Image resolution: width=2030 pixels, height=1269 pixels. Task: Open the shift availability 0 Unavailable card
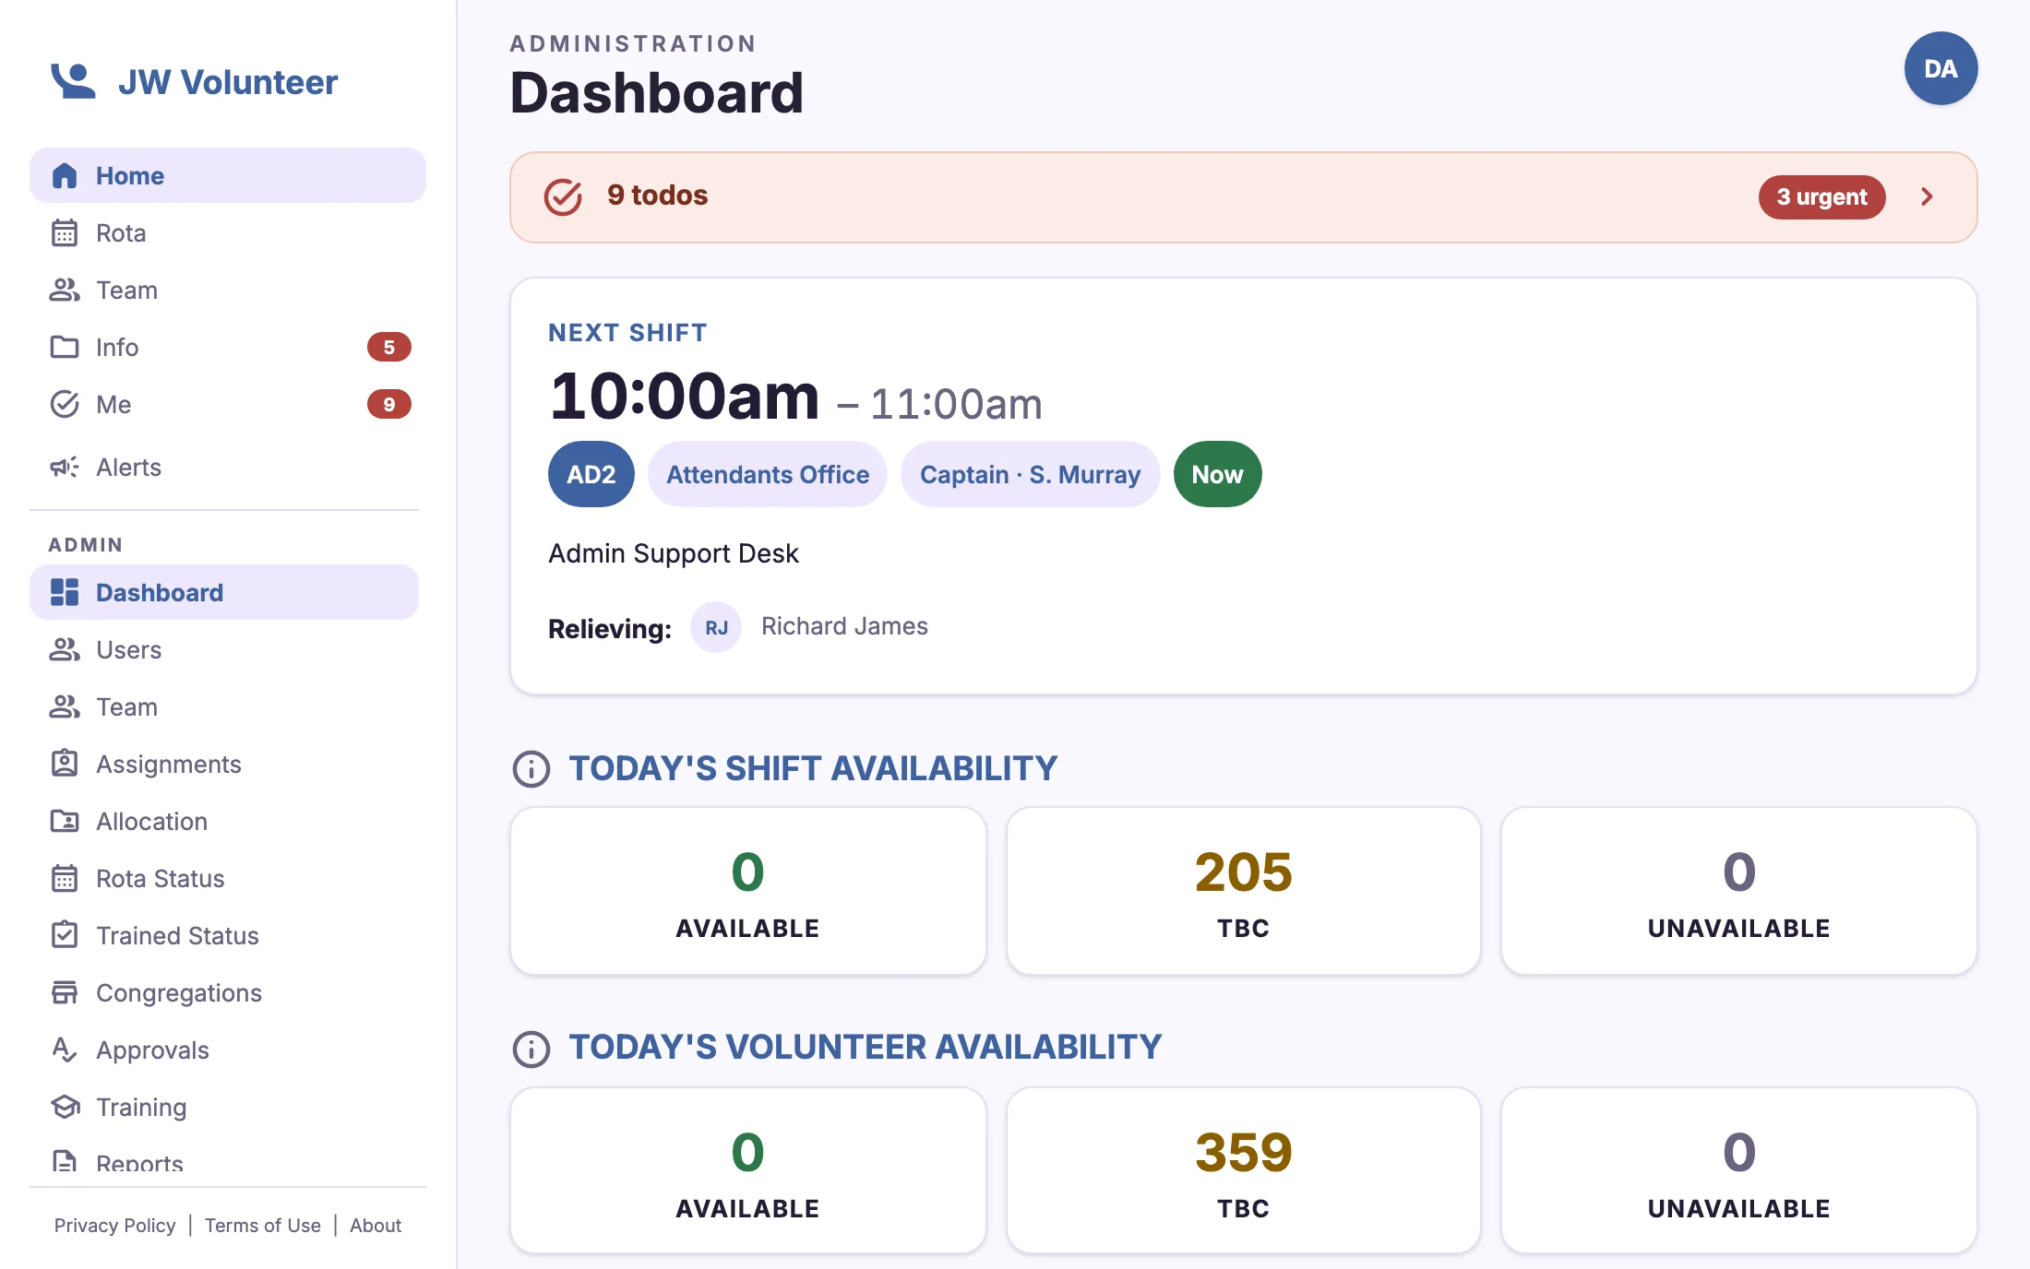pyautogui.click(x=1739, y=891)
